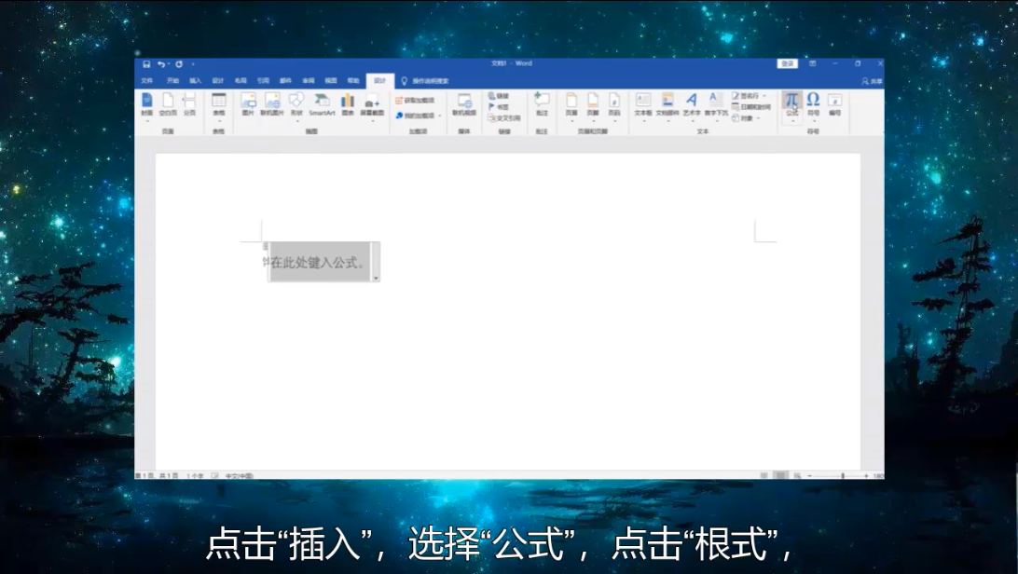The width and height of the screenshot is (1018, 574).
Task: Expand the equation box options arrow
Action: click(x=376, y=278)
